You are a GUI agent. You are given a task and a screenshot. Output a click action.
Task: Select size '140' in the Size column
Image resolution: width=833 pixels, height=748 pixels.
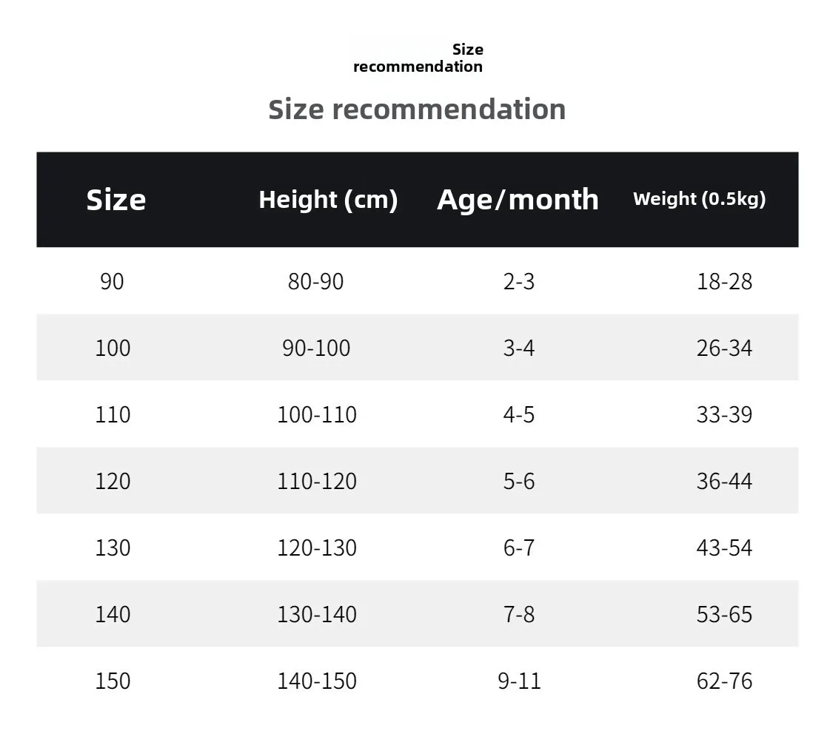tap(113, 615)
